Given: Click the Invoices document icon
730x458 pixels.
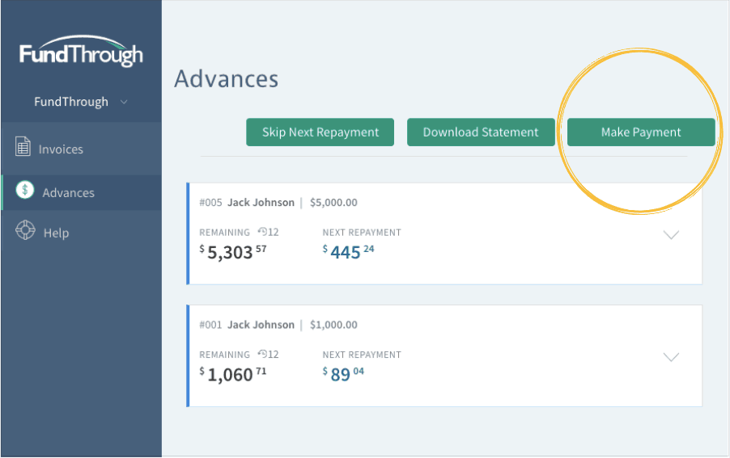Looking at the screenshot, I should (x=23, y=146).
